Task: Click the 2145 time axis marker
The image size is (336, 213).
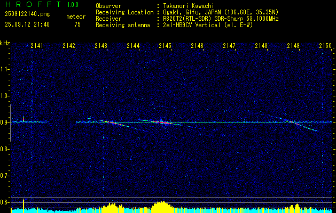Action: tap(165, 46)
